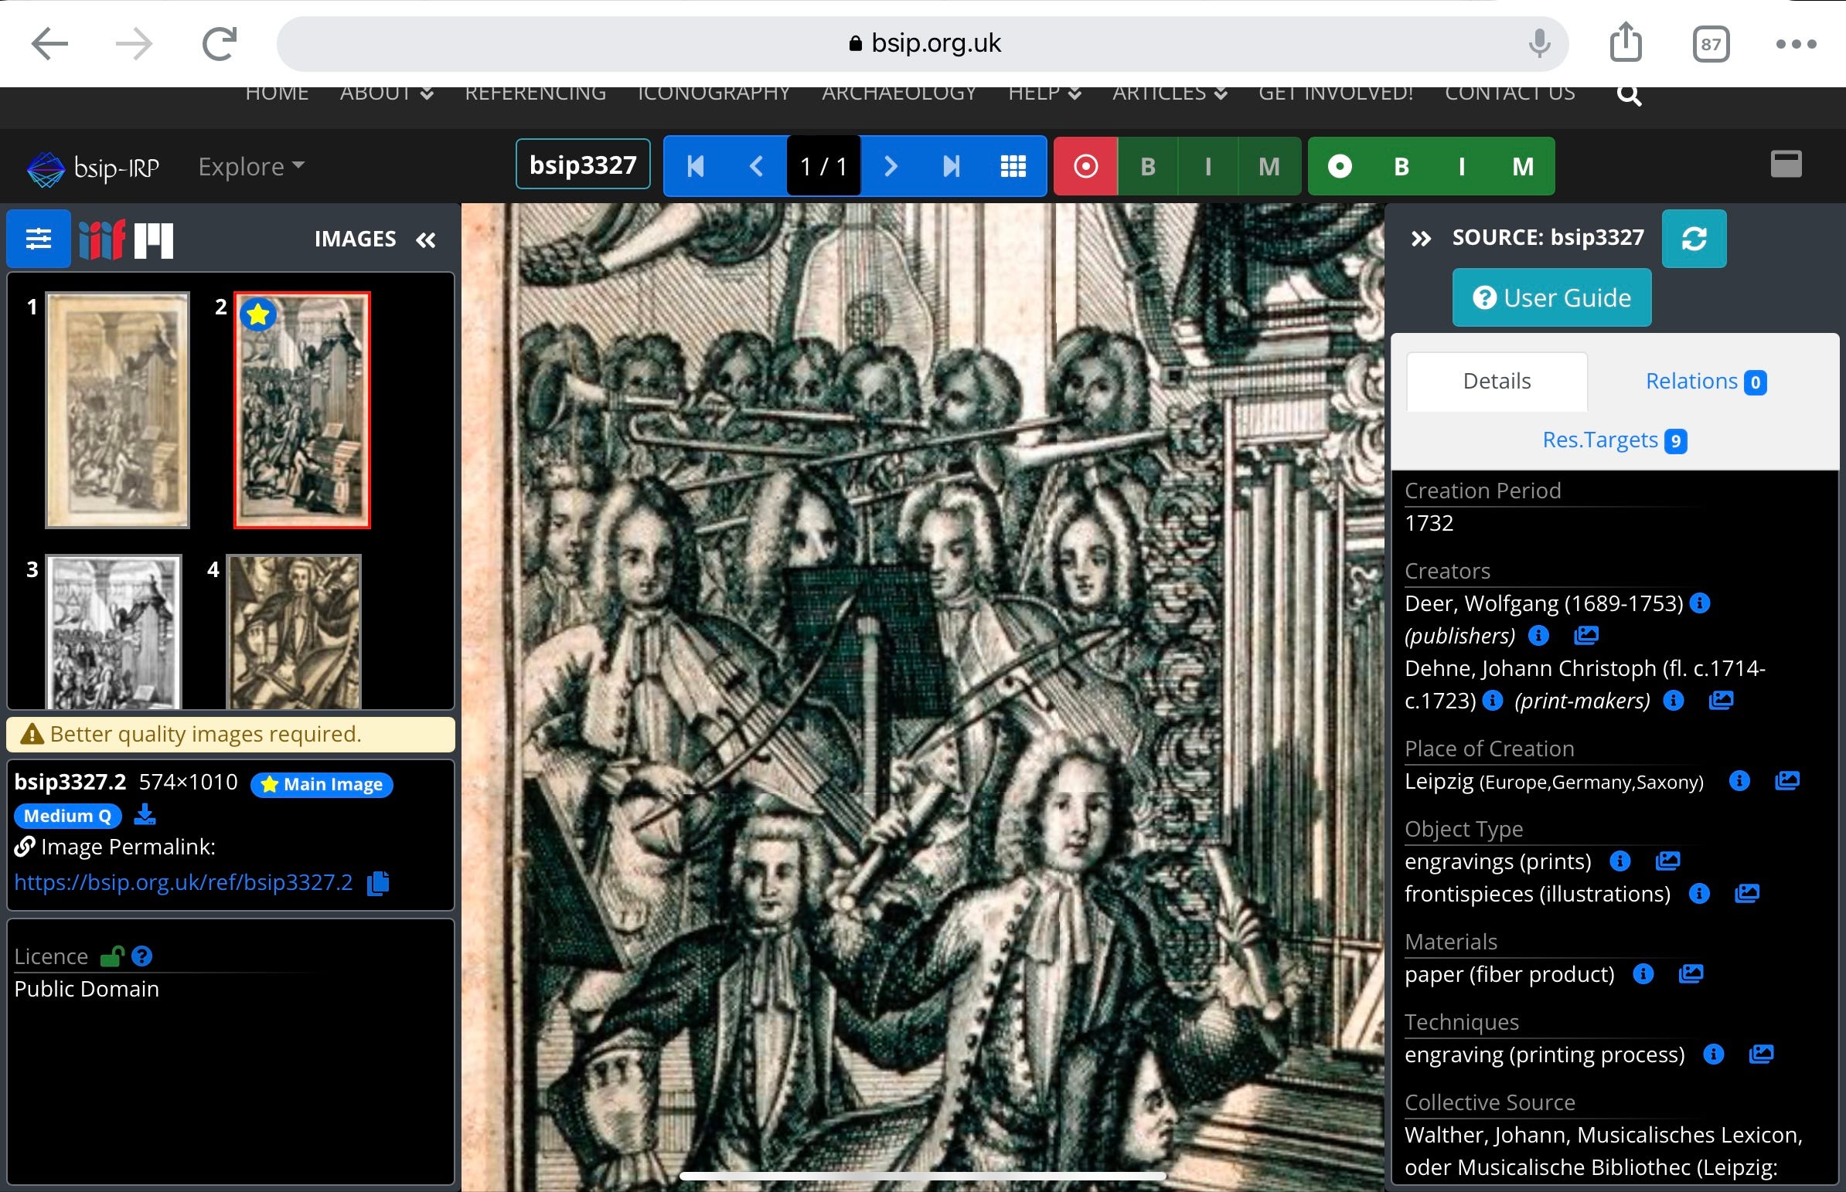The image size is (1846, 1192).
Task: Show info for engravings (prints)
Action: click(x=1620, y=861)
